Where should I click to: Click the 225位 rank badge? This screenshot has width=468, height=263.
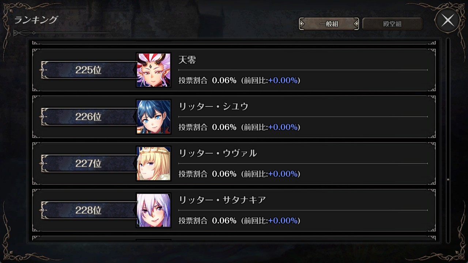88,70
